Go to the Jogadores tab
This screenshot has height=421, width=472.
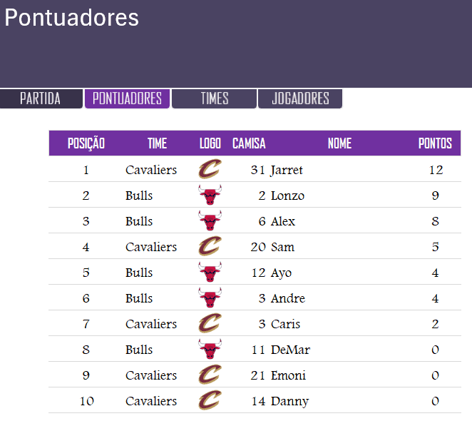pos(300,98)
